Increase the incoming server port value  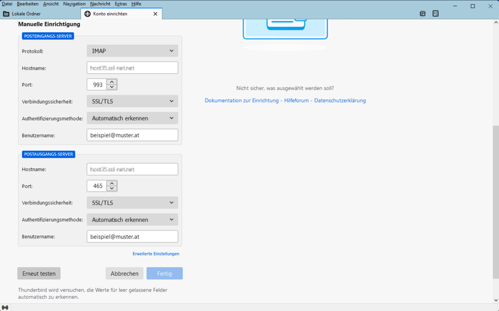pyautogui.click(x=112, y=82)
